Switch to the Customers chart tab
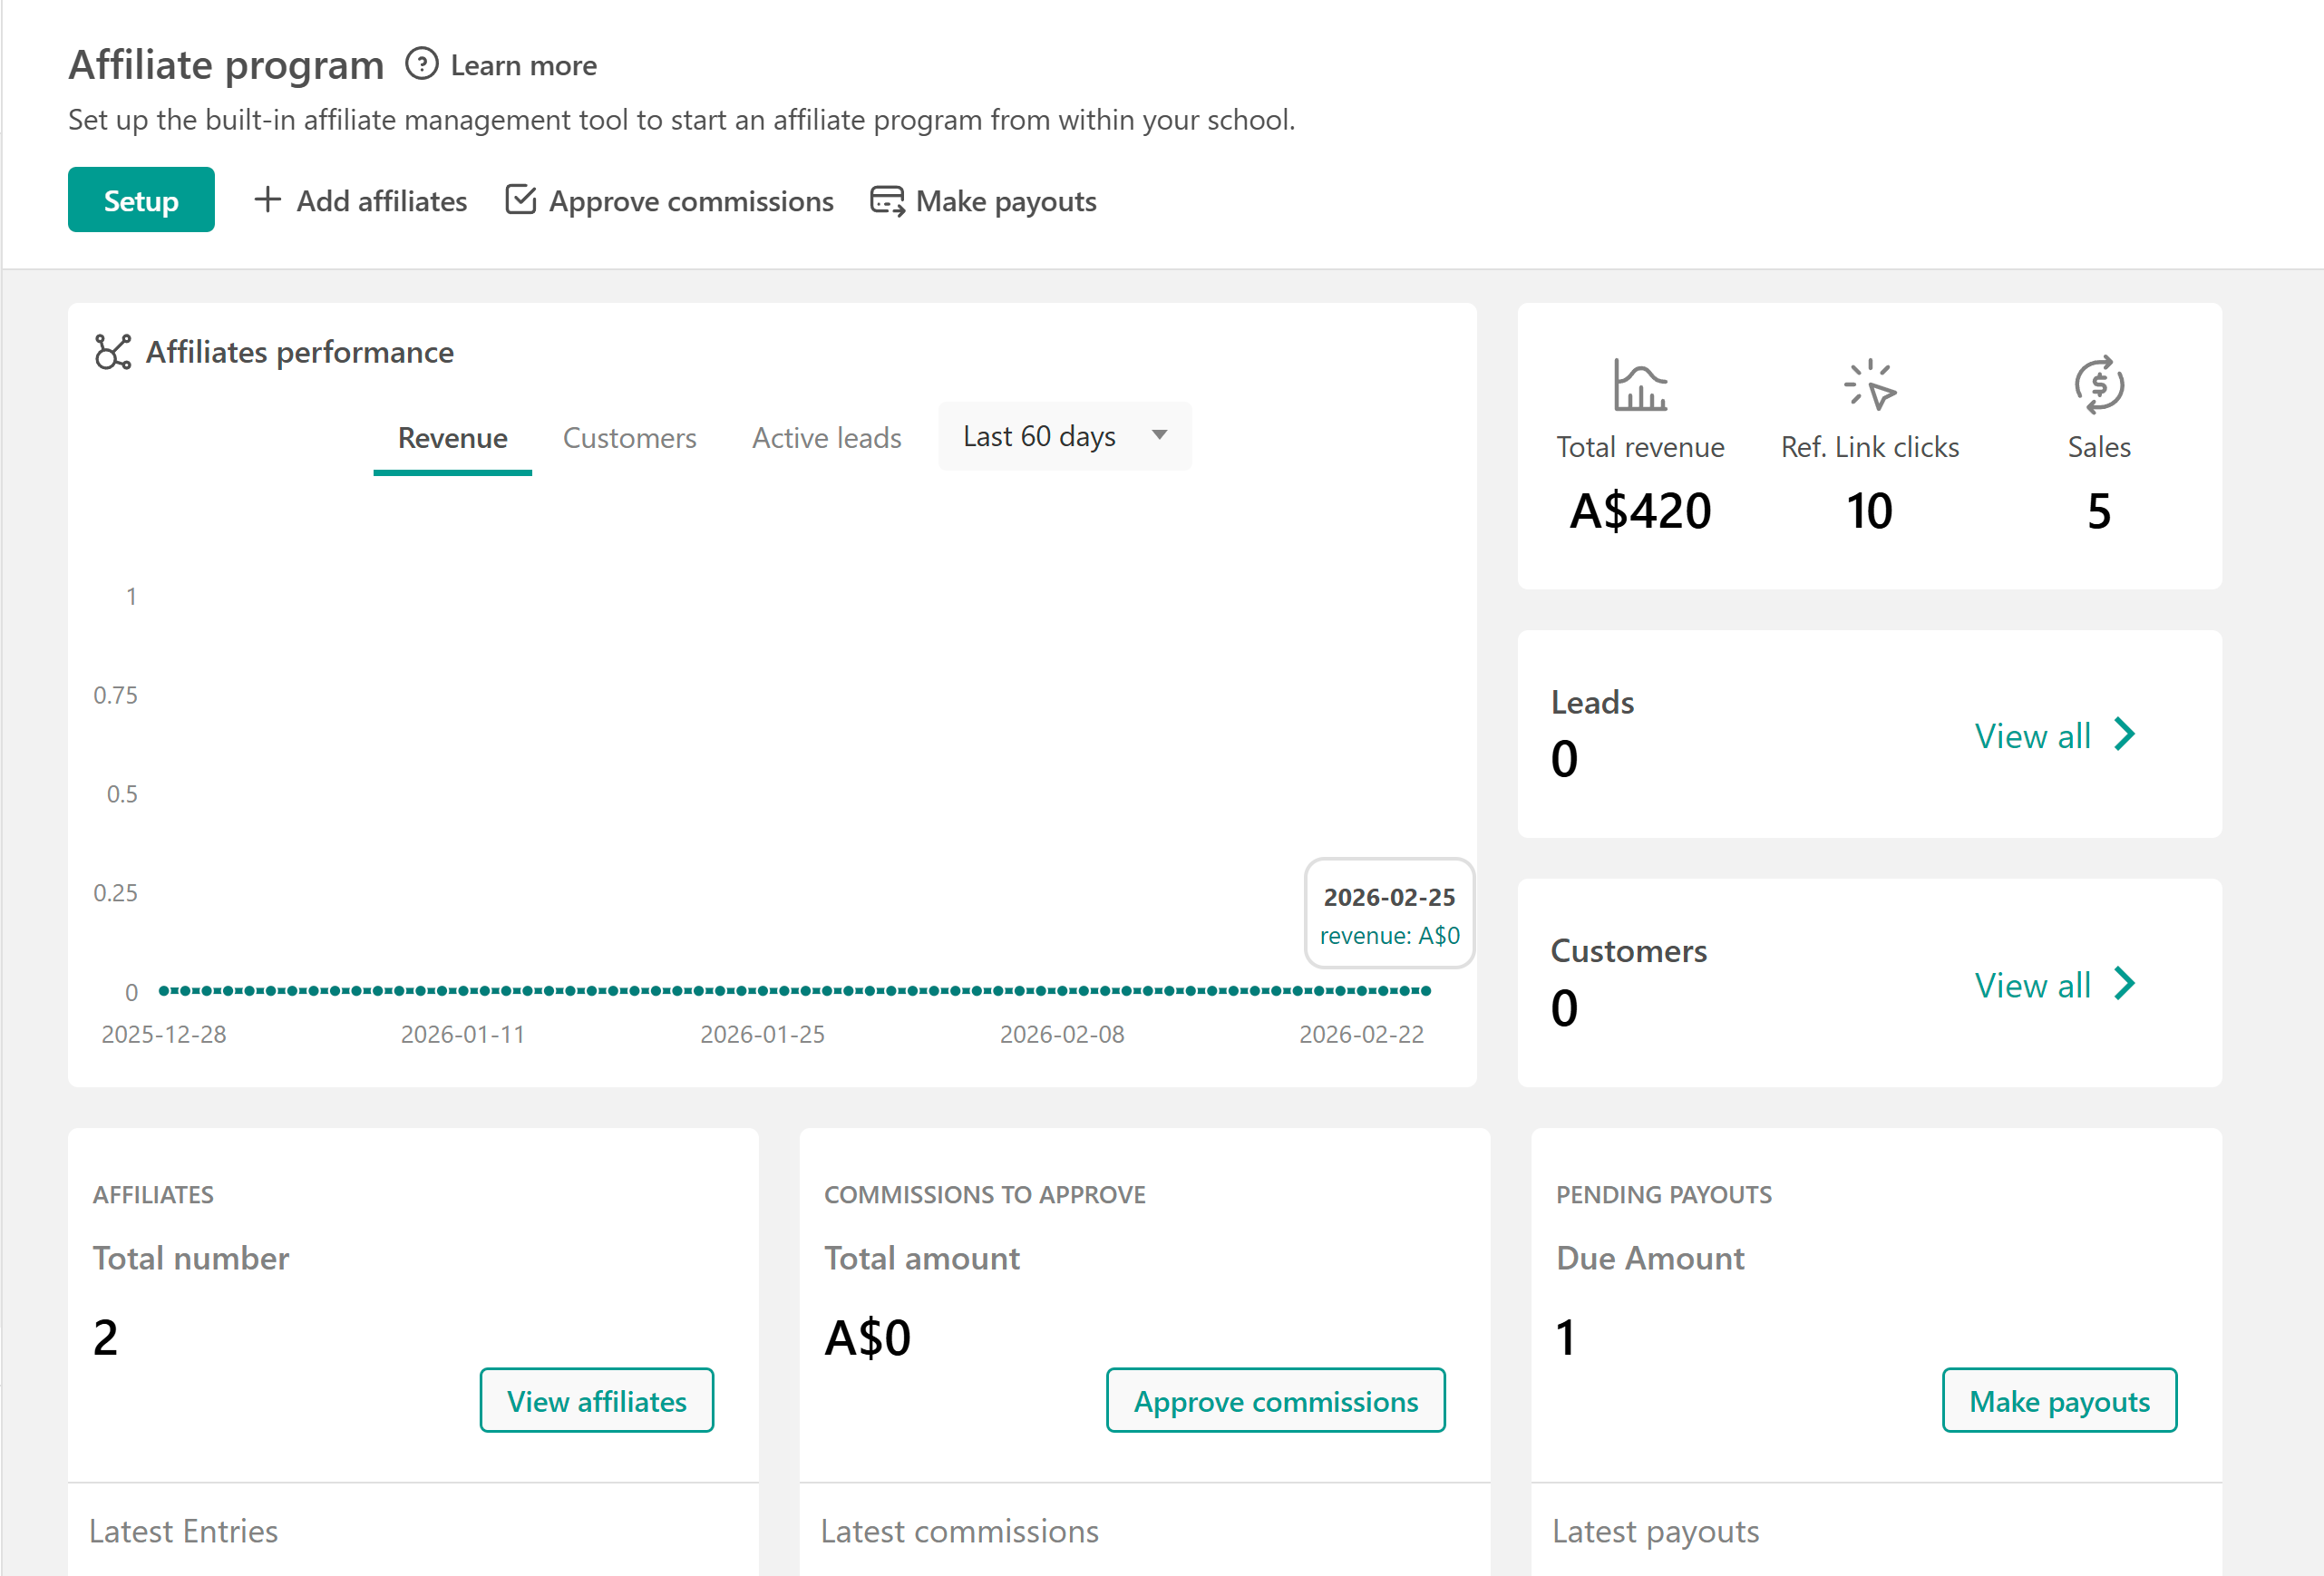 629,438
